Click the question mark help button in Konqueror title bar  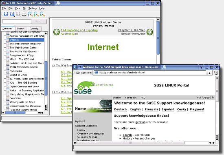[201, 67]
